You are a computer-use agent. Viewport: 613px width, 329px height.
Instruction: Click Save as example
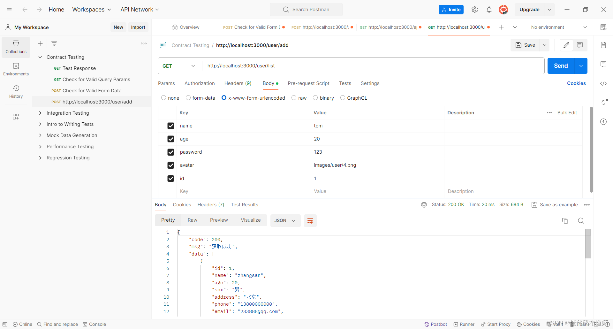tap(555, 205)
